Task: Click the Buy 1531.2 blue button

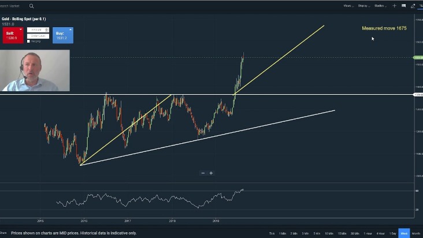Action: (63, 35)
